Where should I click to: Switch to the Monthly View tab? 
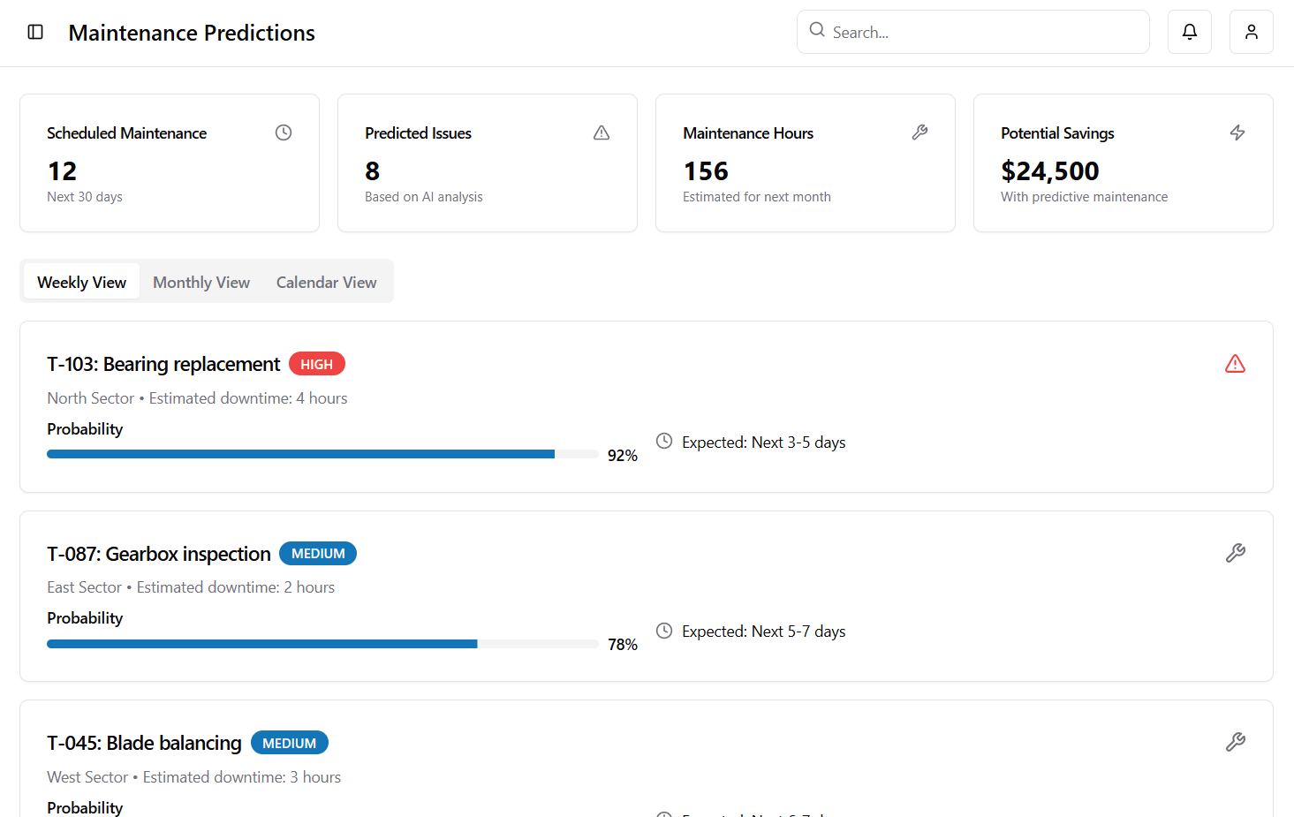(201, 282)
